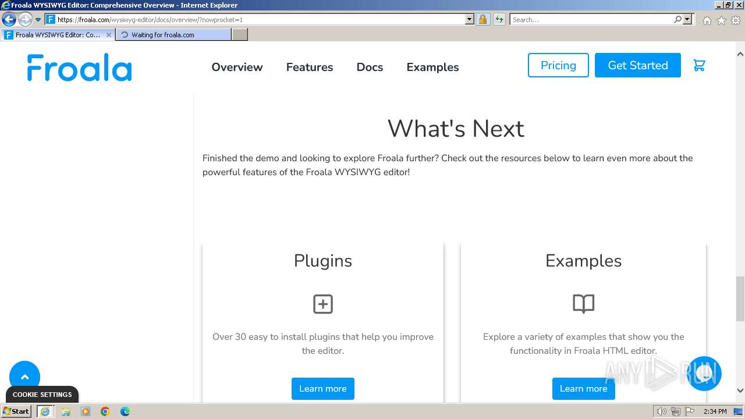Screen dimensions: 745x419
Task: Click the Action Center flag tray icon
Action: pyautogui.click(x=690, y=411)
